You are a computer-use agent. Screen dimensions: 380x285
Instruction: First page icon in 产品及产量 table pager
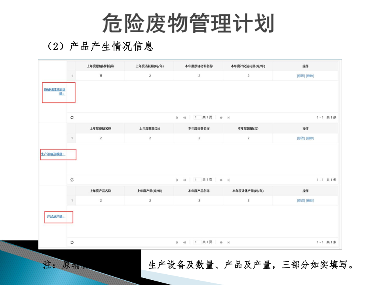coord(177,242)
